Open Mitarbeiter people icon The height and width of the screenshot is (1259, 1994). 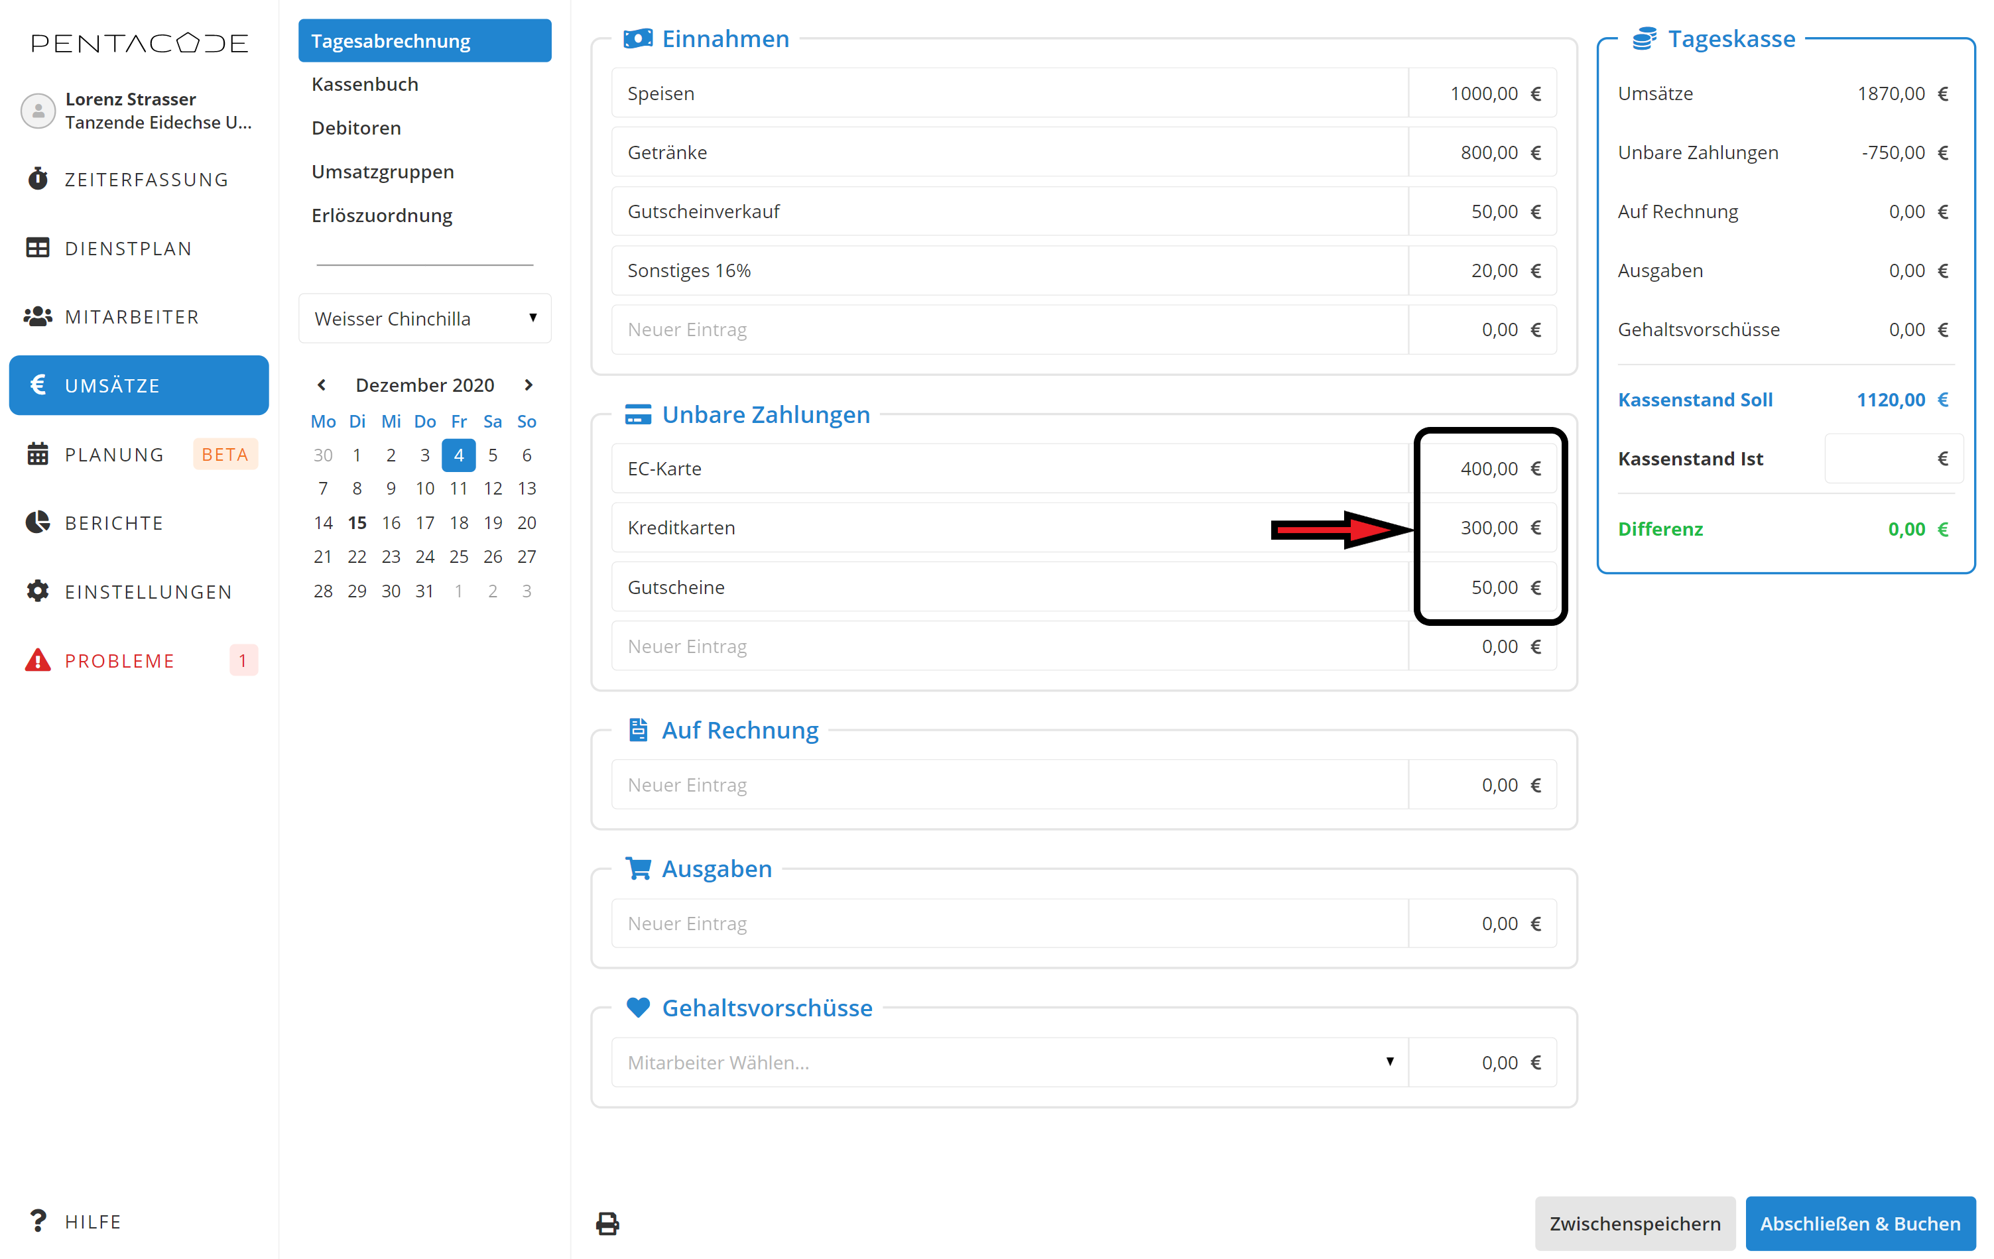pyautogui.click(x=37, y=316)
